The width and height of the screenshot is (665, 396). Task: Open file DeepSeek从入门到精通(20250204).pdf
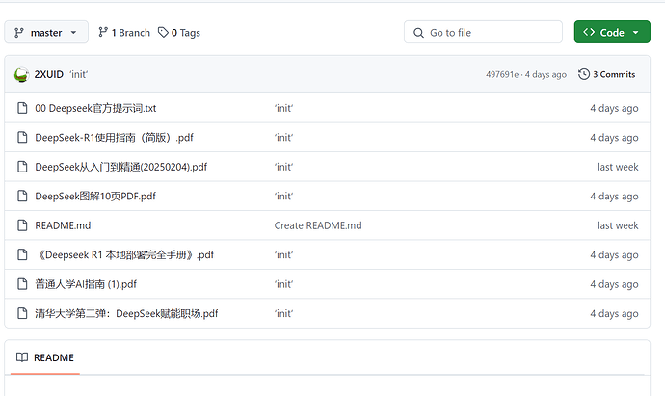[120, 167]
